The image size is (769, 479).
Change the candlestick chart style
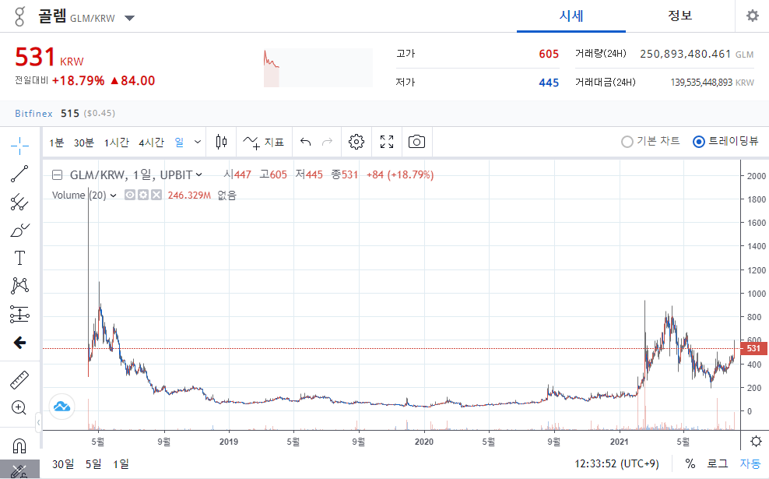click(x=221, y=143)
